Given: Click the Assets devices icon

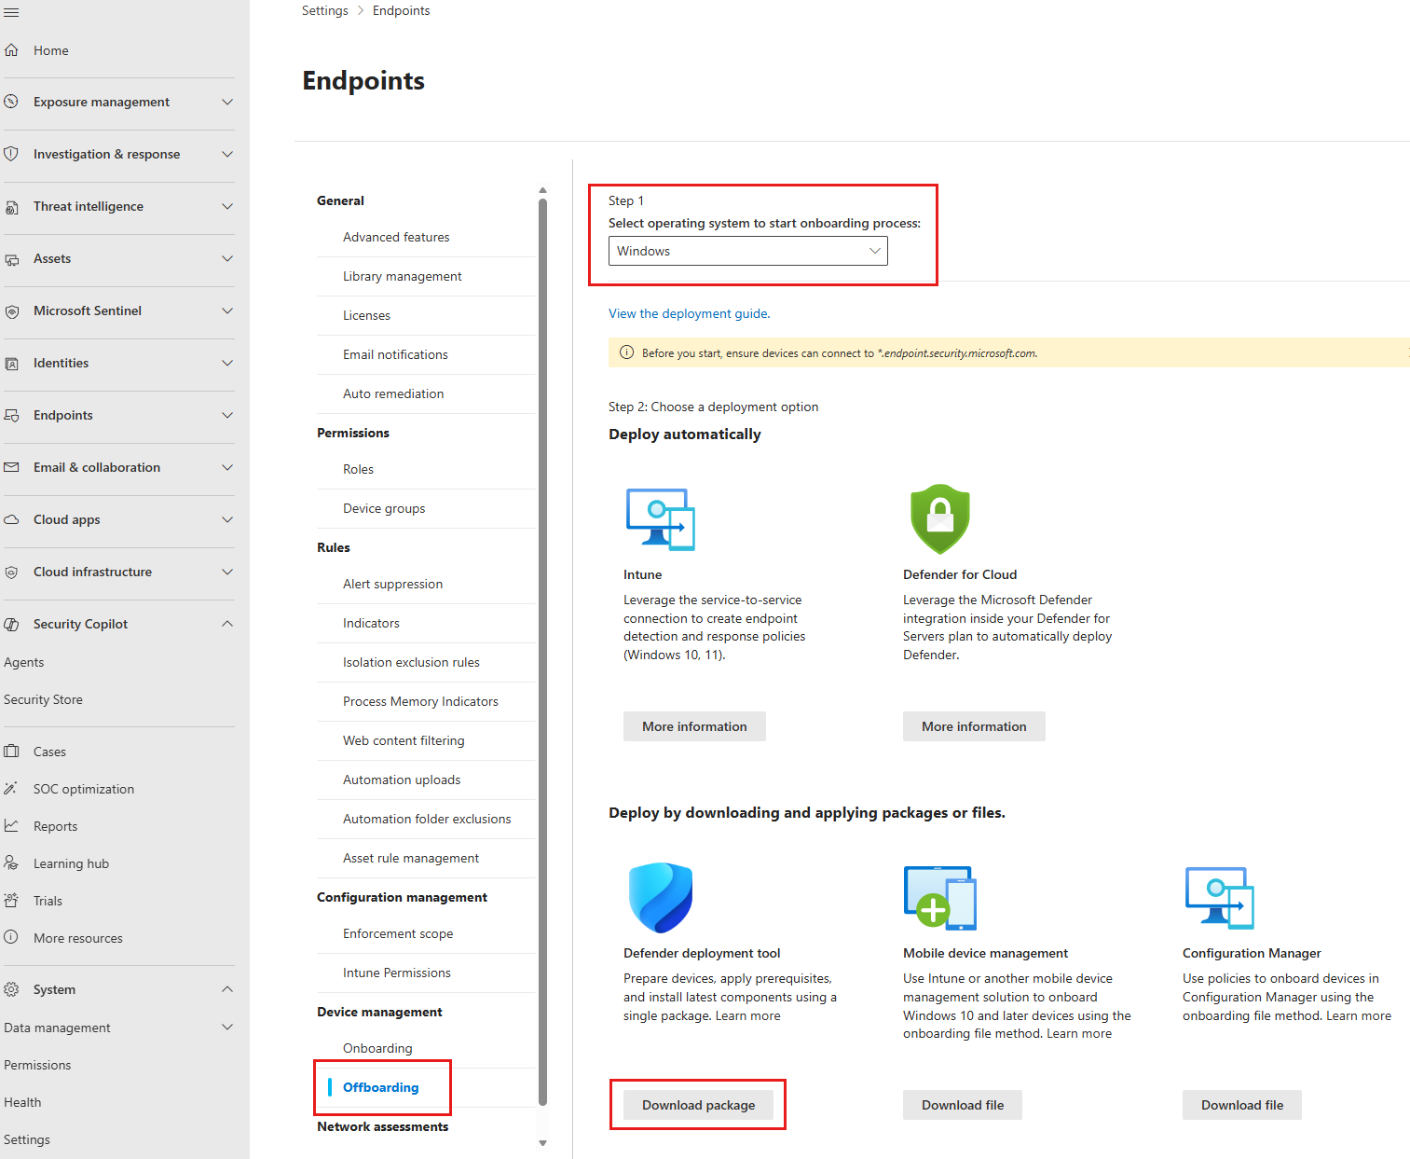Looking at the screenshot, I should point(11,259).
